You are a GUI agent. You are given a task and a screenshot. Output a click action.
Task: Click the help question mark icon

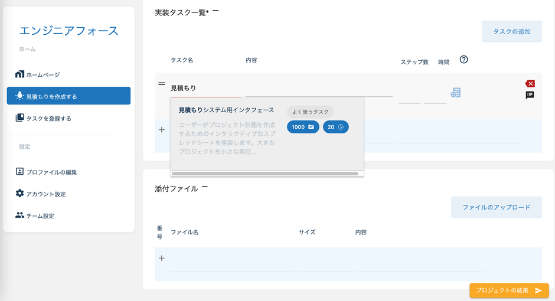[463, 60]
